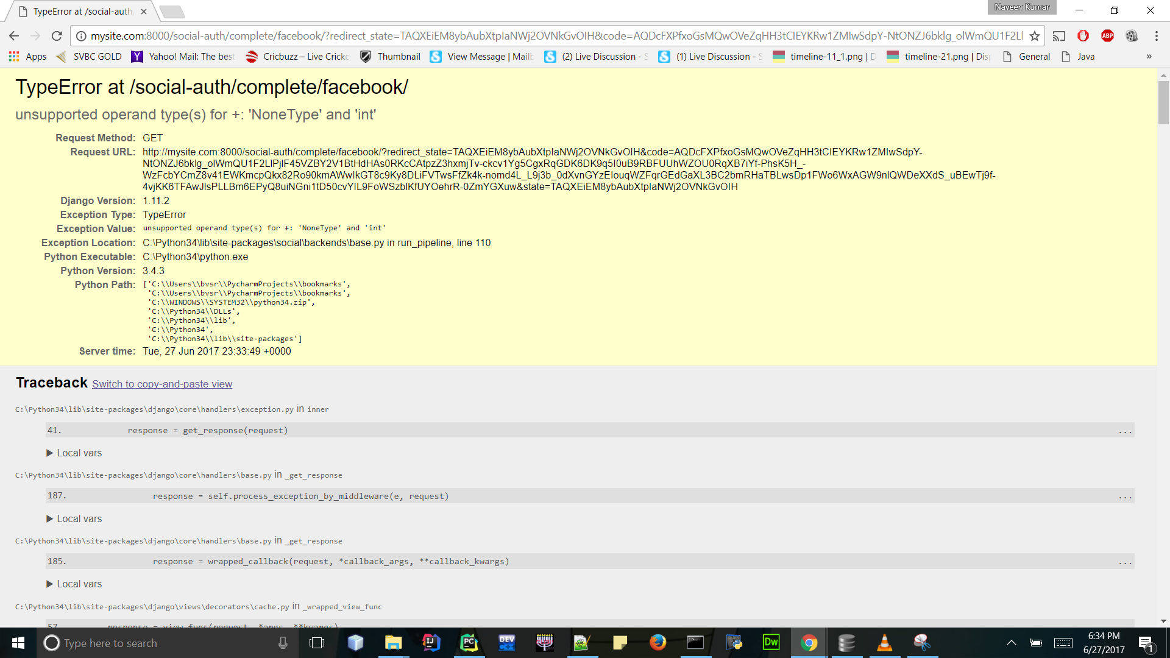Bookmark this page with the star icon
Screen dimensions: 1170x658
click(1035, 36)
